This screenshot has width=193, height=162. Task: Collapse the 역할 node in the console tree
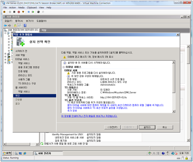[5, 33]
